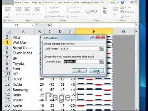Image resolution: width=148 pixels, height=111 pixels.
Task: Open the Sparkline Color option
Action: (105, 7)
